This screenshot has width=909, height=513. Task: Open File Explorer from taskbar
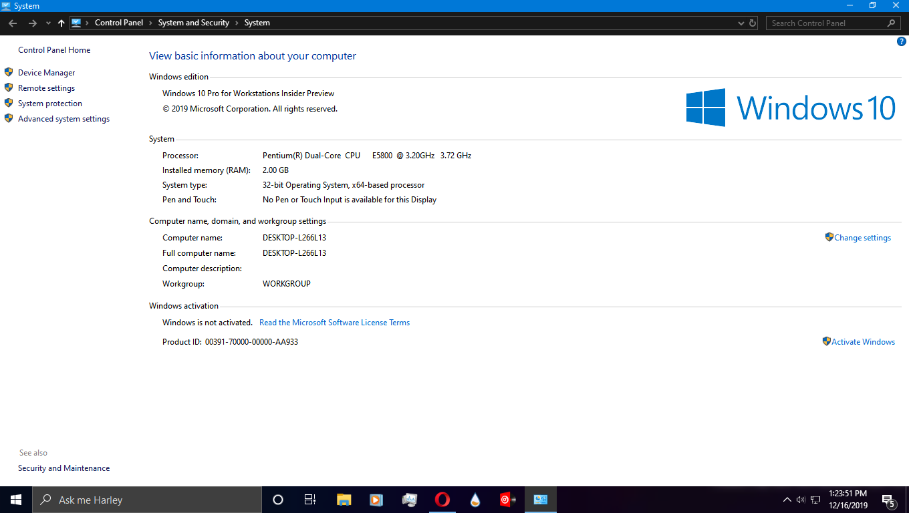tap(344, 500)
